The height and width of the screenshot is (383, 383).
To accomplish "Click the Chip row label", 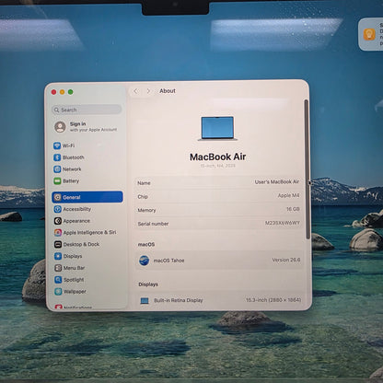I will (x=143, y=197).
